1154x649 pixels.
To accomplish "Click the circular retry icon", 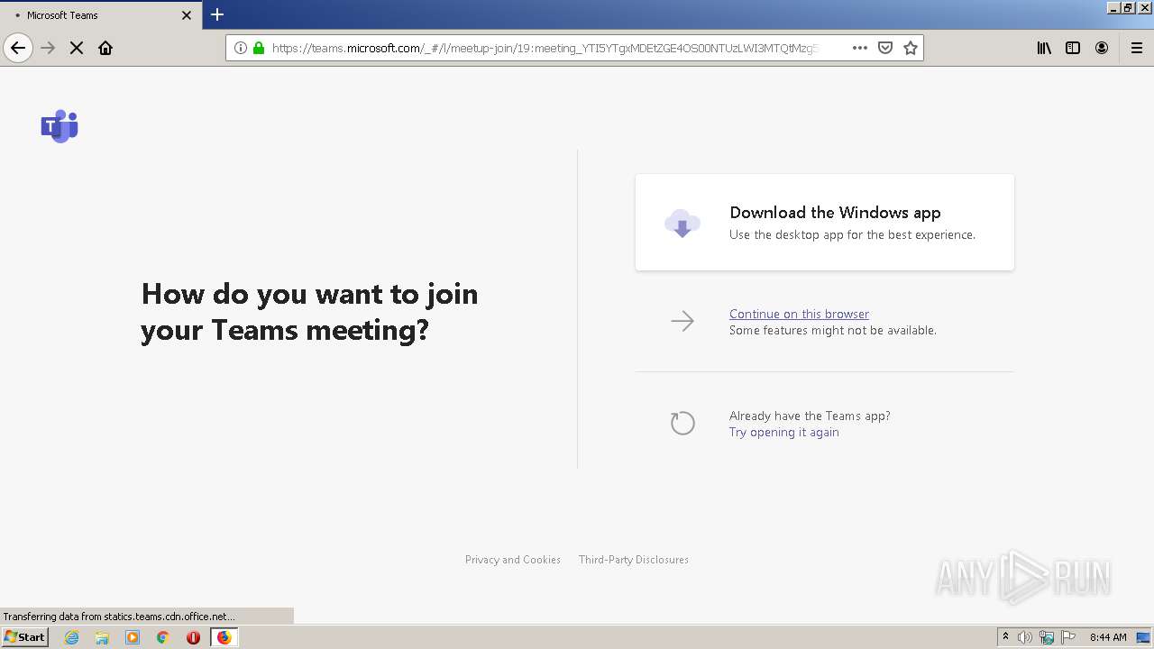I will [682, 423].
